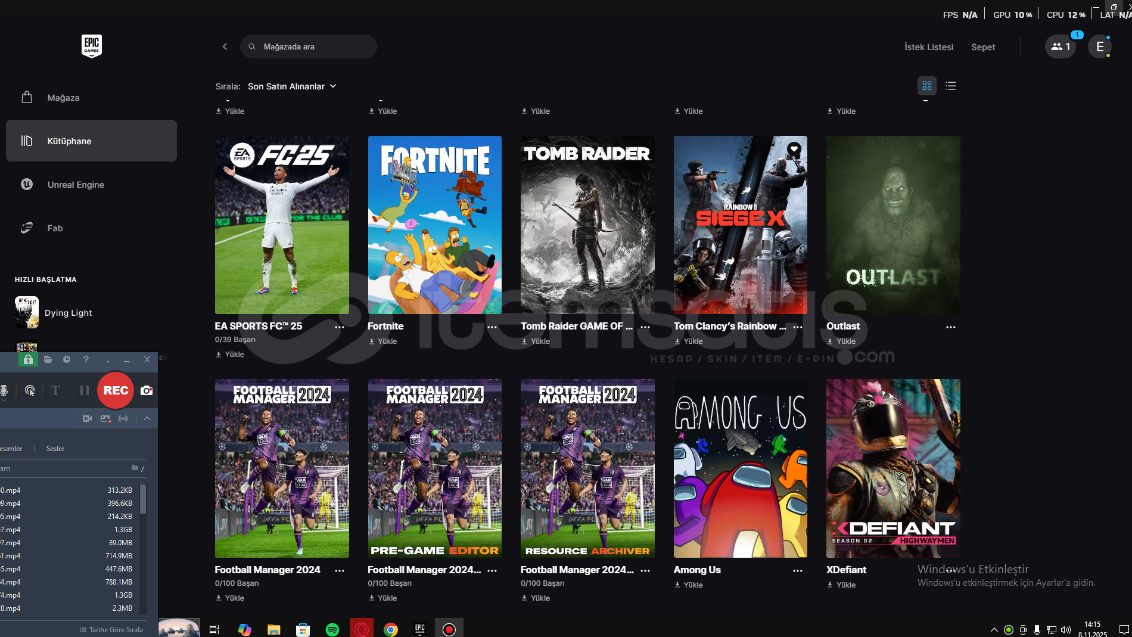Open the XDefiant game title

click(x=846, y=570)
